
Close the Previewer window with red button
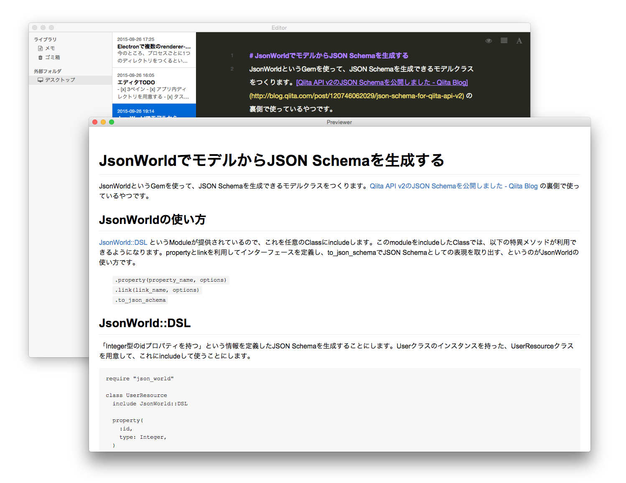point(95,122)
